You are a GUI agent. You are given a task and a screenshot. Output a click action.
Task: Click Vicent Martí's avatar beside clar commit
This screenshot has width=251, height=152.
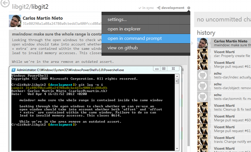click(202, 54)
